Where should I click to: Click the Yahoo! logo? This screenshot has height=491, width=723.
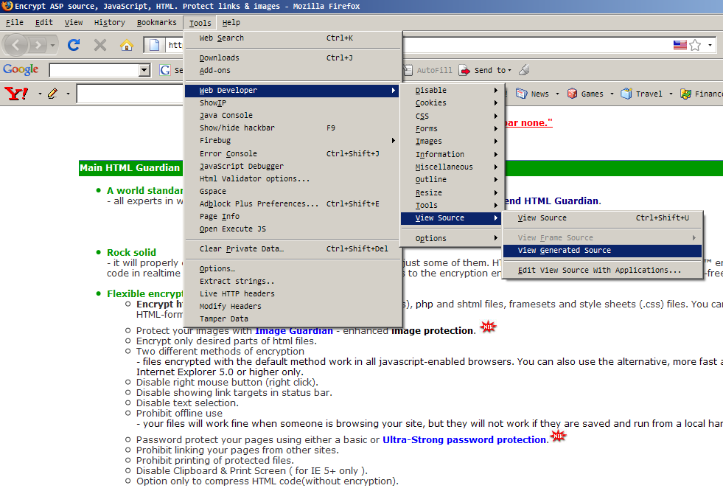click(17, 94)
